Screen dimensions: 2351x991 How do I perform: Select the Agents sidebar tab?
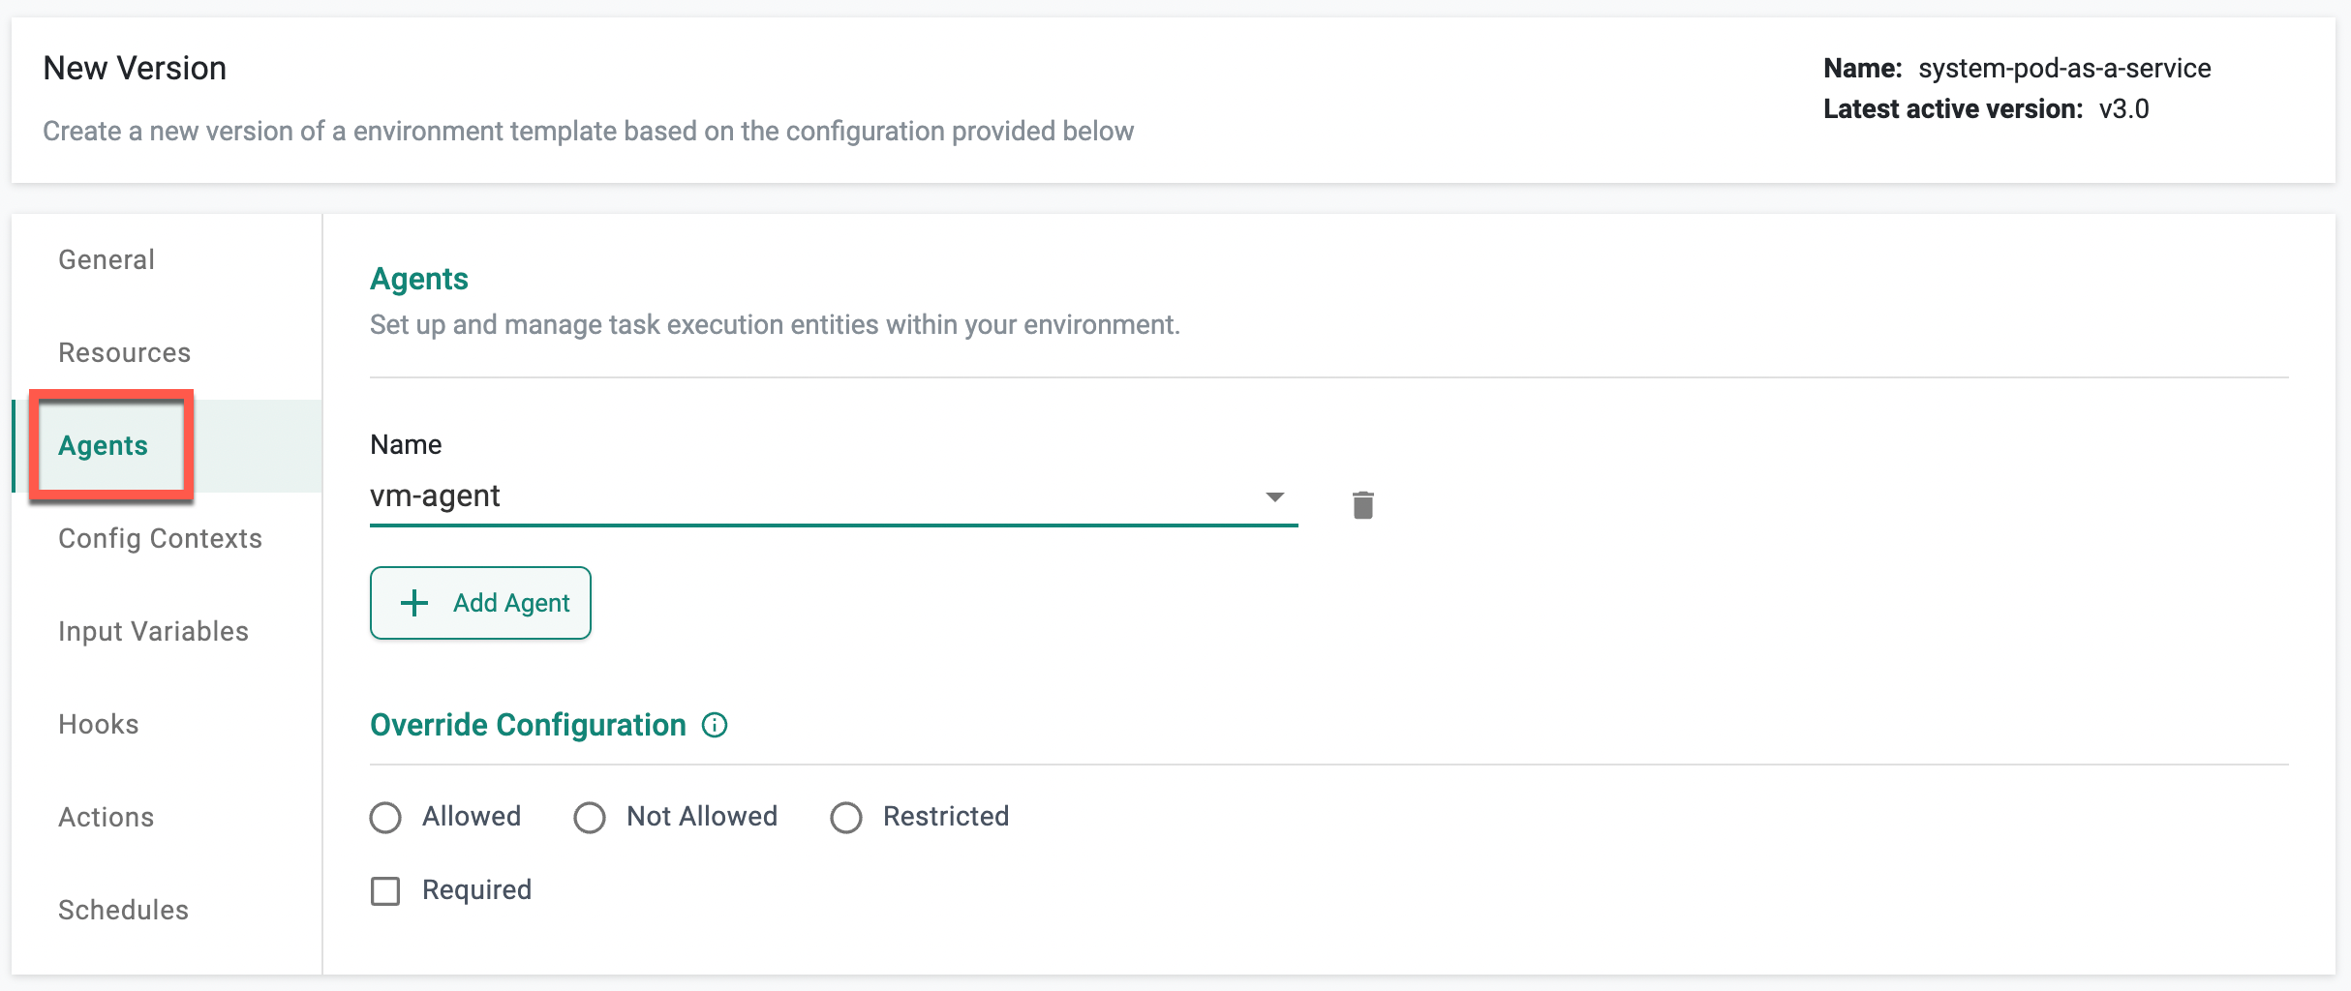click(104, 445)
